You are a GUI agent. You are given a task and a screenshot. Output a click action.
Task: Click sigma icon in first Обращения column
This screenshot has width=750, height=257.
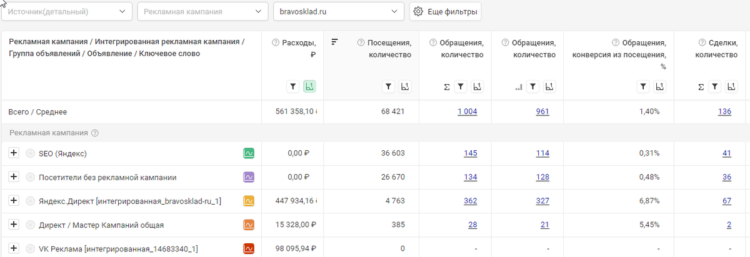(x=447, y=87)
